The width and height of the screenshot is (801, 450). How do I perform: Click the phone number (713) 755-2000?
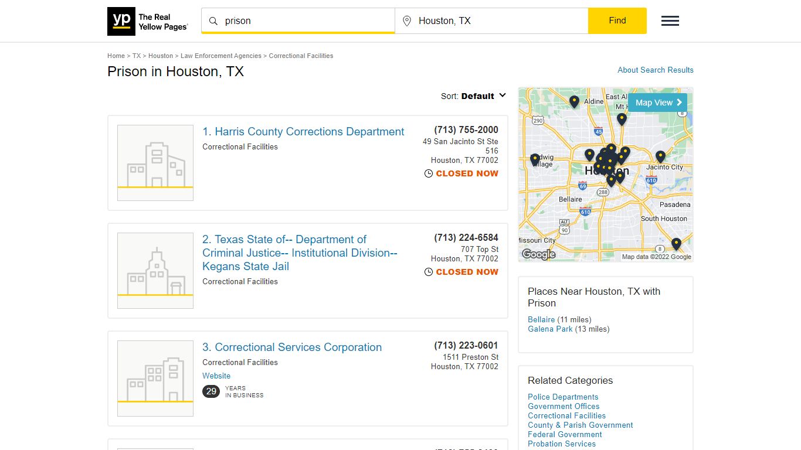tap(466, 130)
